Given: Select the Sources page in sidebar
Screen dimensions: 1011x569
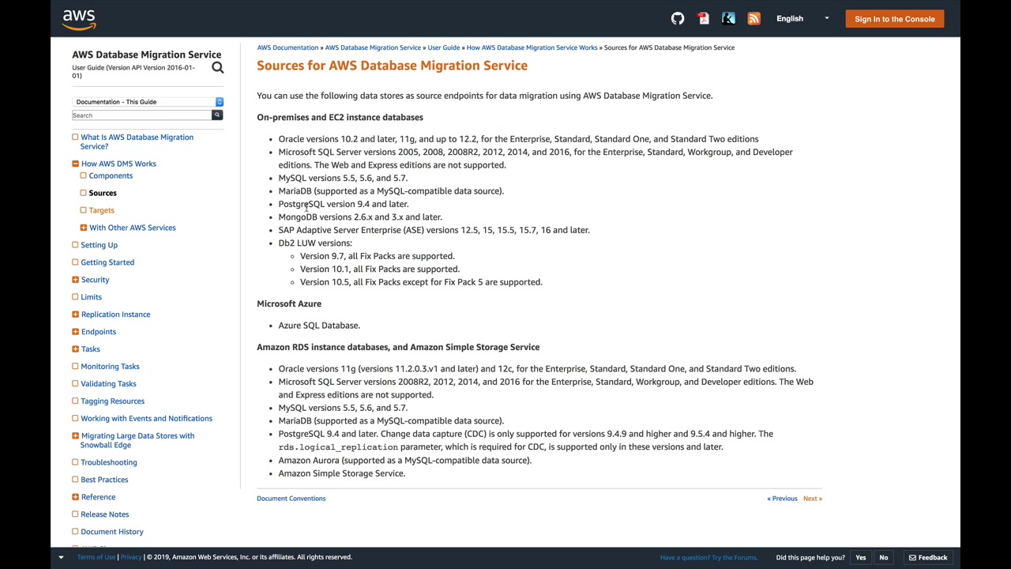Looking at the screenshot, I should click(103, 193).
